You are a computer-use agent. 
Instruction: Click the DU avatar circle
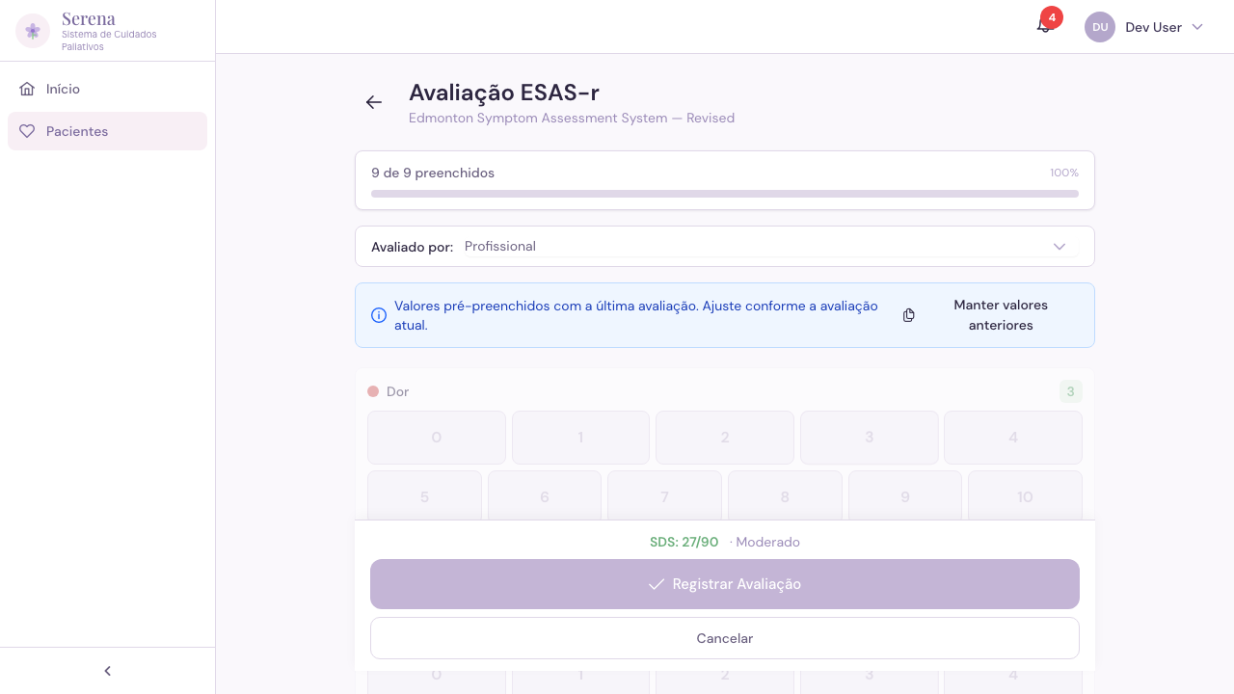(1100, 27)
